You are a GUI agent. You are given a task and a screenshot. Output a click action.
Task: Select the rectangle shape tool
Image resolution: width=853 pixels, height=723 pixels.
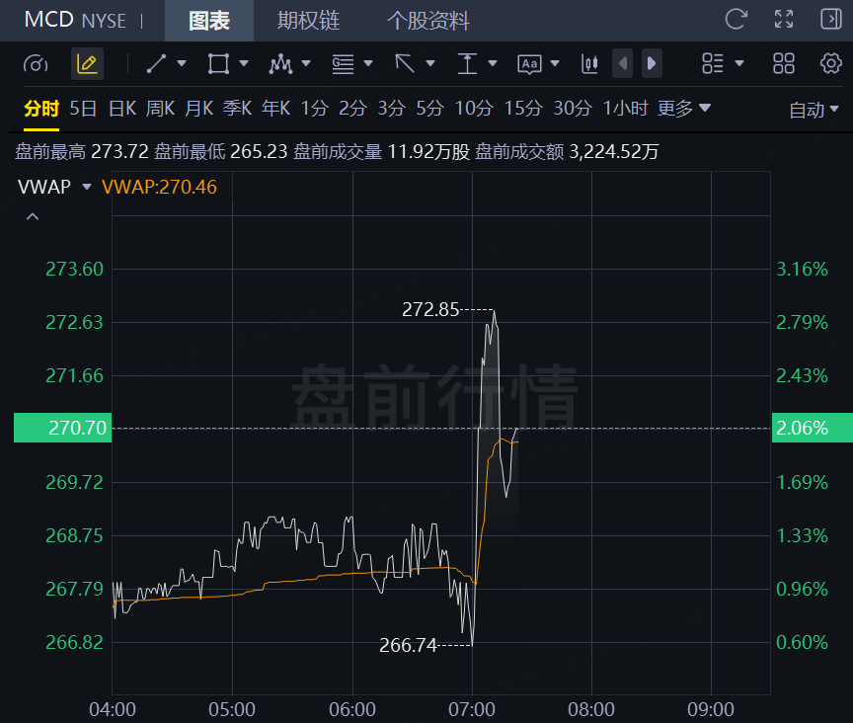tap(218, 63)
